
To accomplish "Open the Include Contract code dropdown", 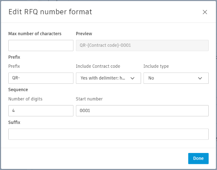I will click(x=108, y=78).
